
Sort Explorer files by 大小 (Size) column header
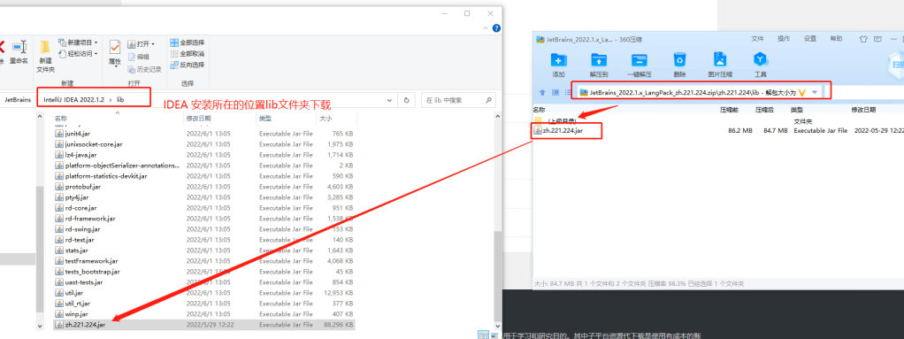tap(325, 119)
